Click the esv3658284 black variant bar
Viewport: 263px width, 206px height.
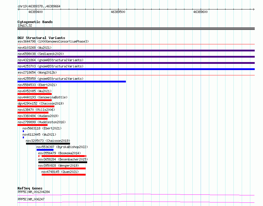click(63, 162)
